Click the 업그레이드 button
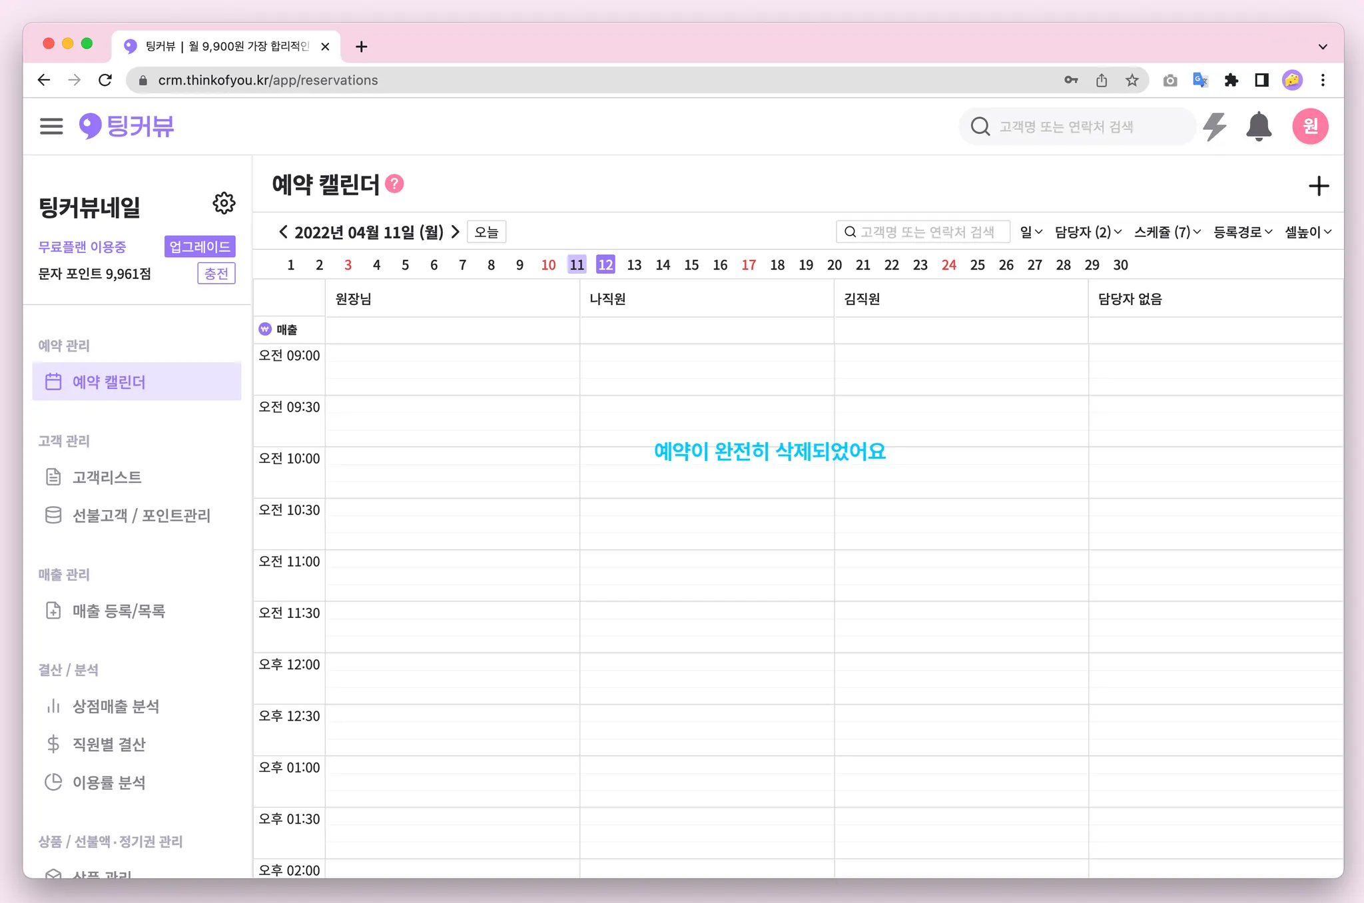Image resolution: width=1364 pixels, height=903 pixels. click(x=199, y=246)
